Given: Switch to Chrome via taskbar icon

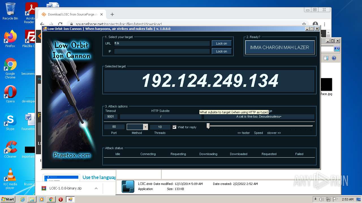Looking at the screenshot, I should pyautogui.click(x=51, y=199).
